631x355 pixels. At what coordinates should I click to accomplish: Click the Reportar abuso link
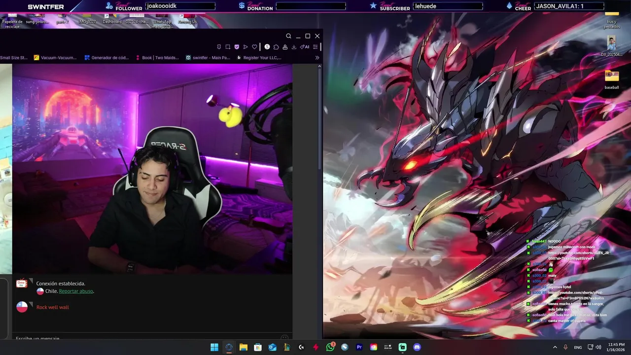pyautogui.click(x=76, y=291)
